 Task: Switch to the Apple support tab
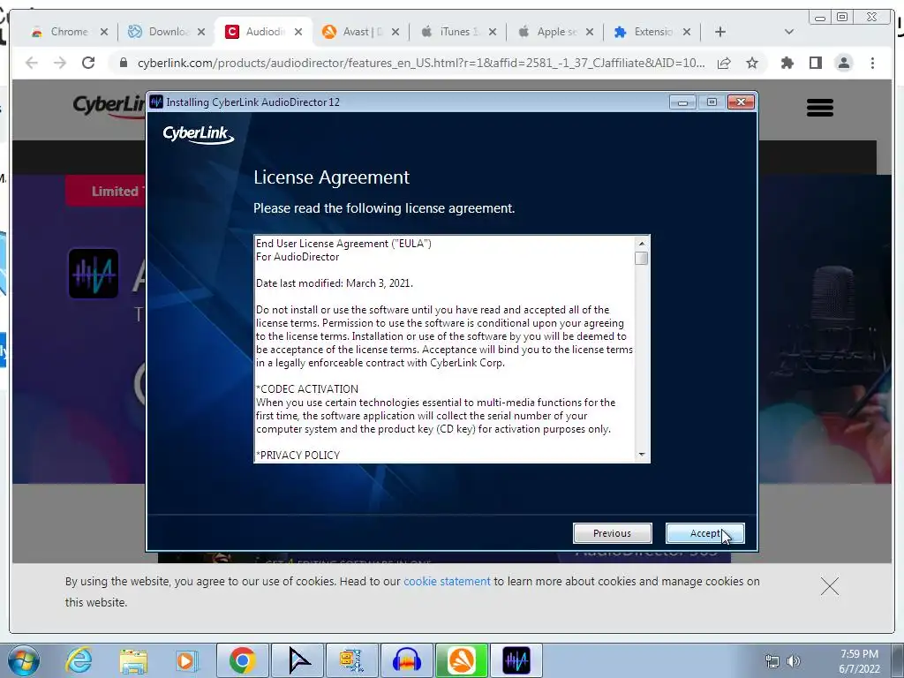click(x=556, y=32)
